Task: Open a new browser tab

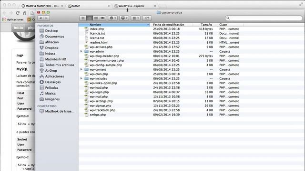Action: tap(163, 6)
